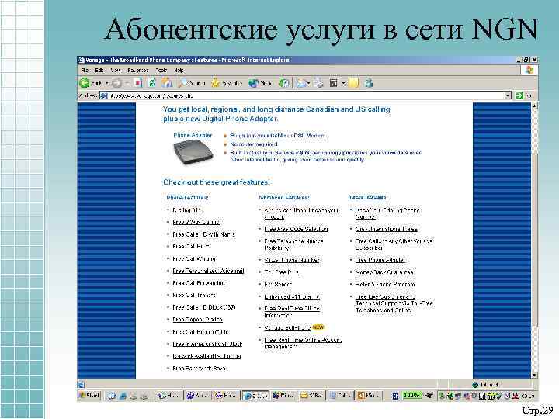Click the Refresh page icon
Screen dimensions: 559x419
pos(152,83)
